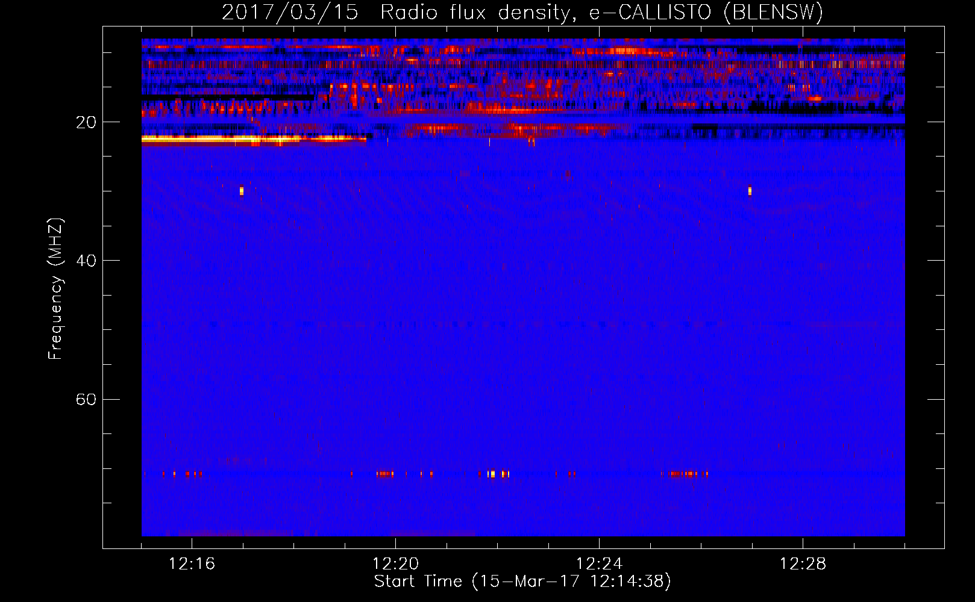This screenshot has width=975, height=602.
Task: Click the bright yellow emission band near 22 MHz
Action: click(253, 139)
